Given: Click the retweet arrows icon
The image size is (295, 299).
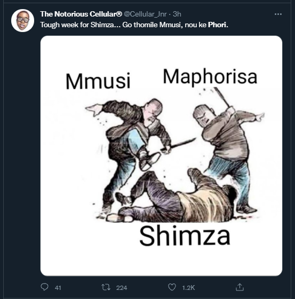Looking at the screenshot, I should click(106, 287).
